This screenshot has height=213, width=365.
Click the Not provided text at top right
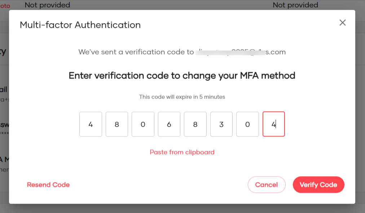pyautogui.click(x=295, y=5)
